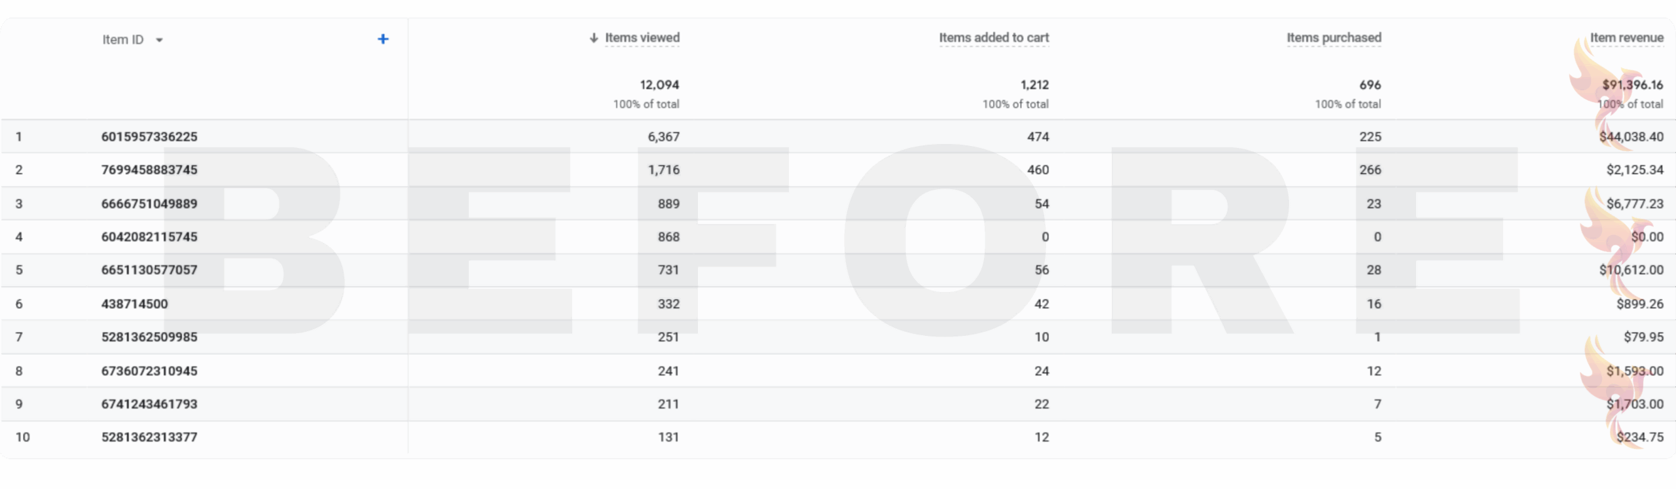The width and height of the screenshot is (1676, 489).
Task: Click item ID 438714500
Action: tap(134, 304)
